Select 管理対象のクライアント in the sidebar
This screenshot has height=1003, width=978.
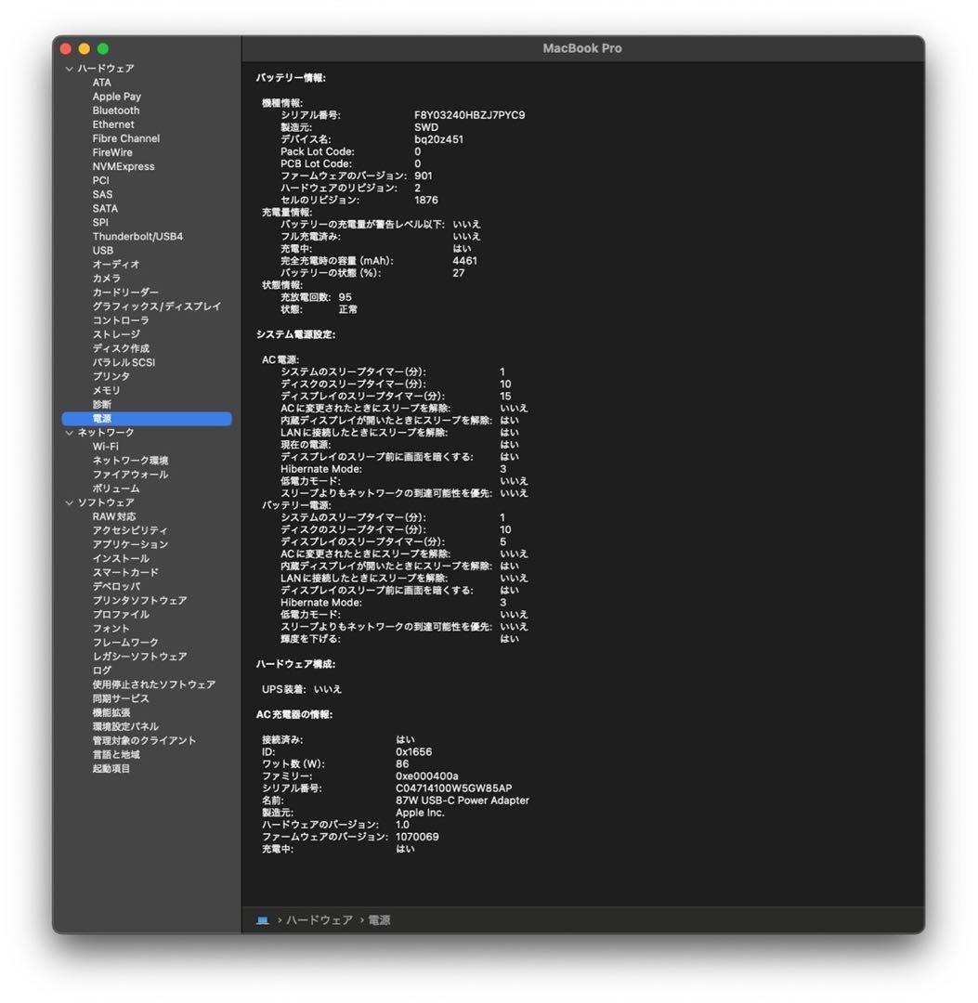(x=145, y=741)
